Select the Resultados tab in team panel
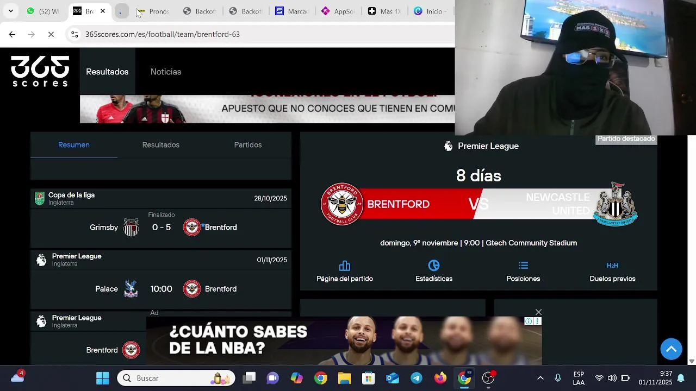 pos(161,145)
